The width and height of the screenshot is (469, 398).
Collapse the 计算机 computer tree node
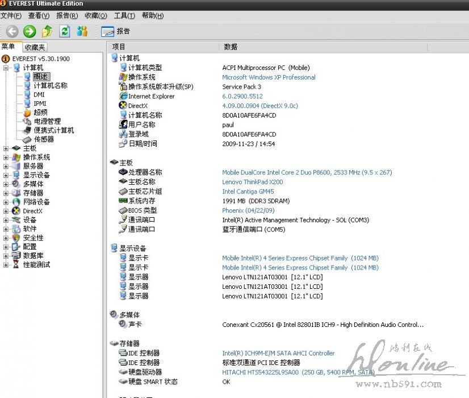point(6,68)
